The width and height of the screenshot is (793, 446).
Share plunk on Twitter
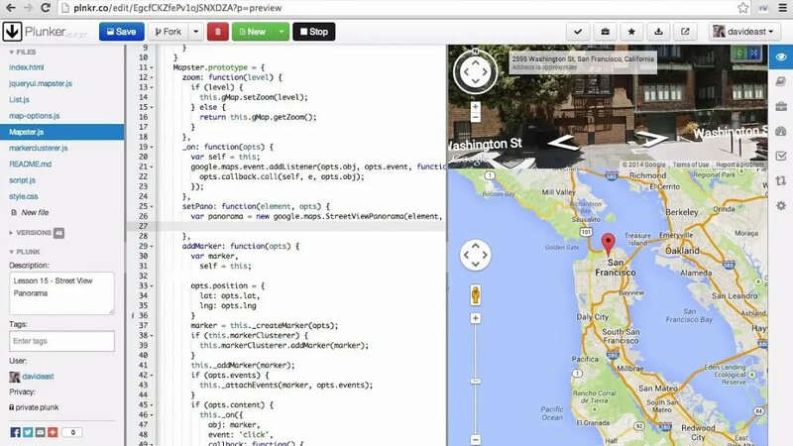pos(28,432)
